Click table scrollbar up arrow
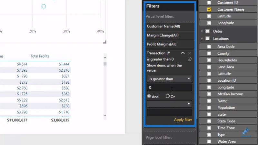 [105, 57]
